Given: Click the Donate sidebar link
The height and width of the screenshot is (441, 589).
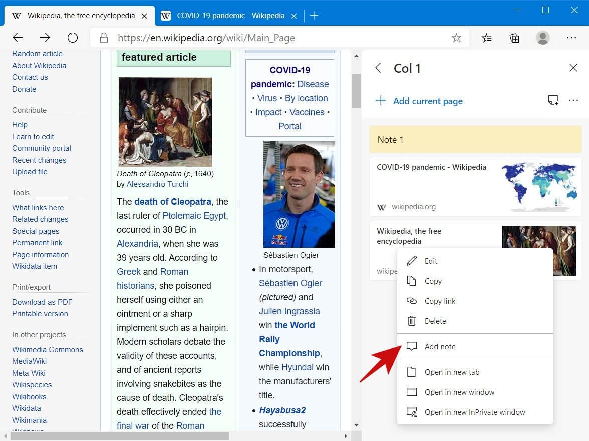Looking at the screenshot, I should [24, 89].
